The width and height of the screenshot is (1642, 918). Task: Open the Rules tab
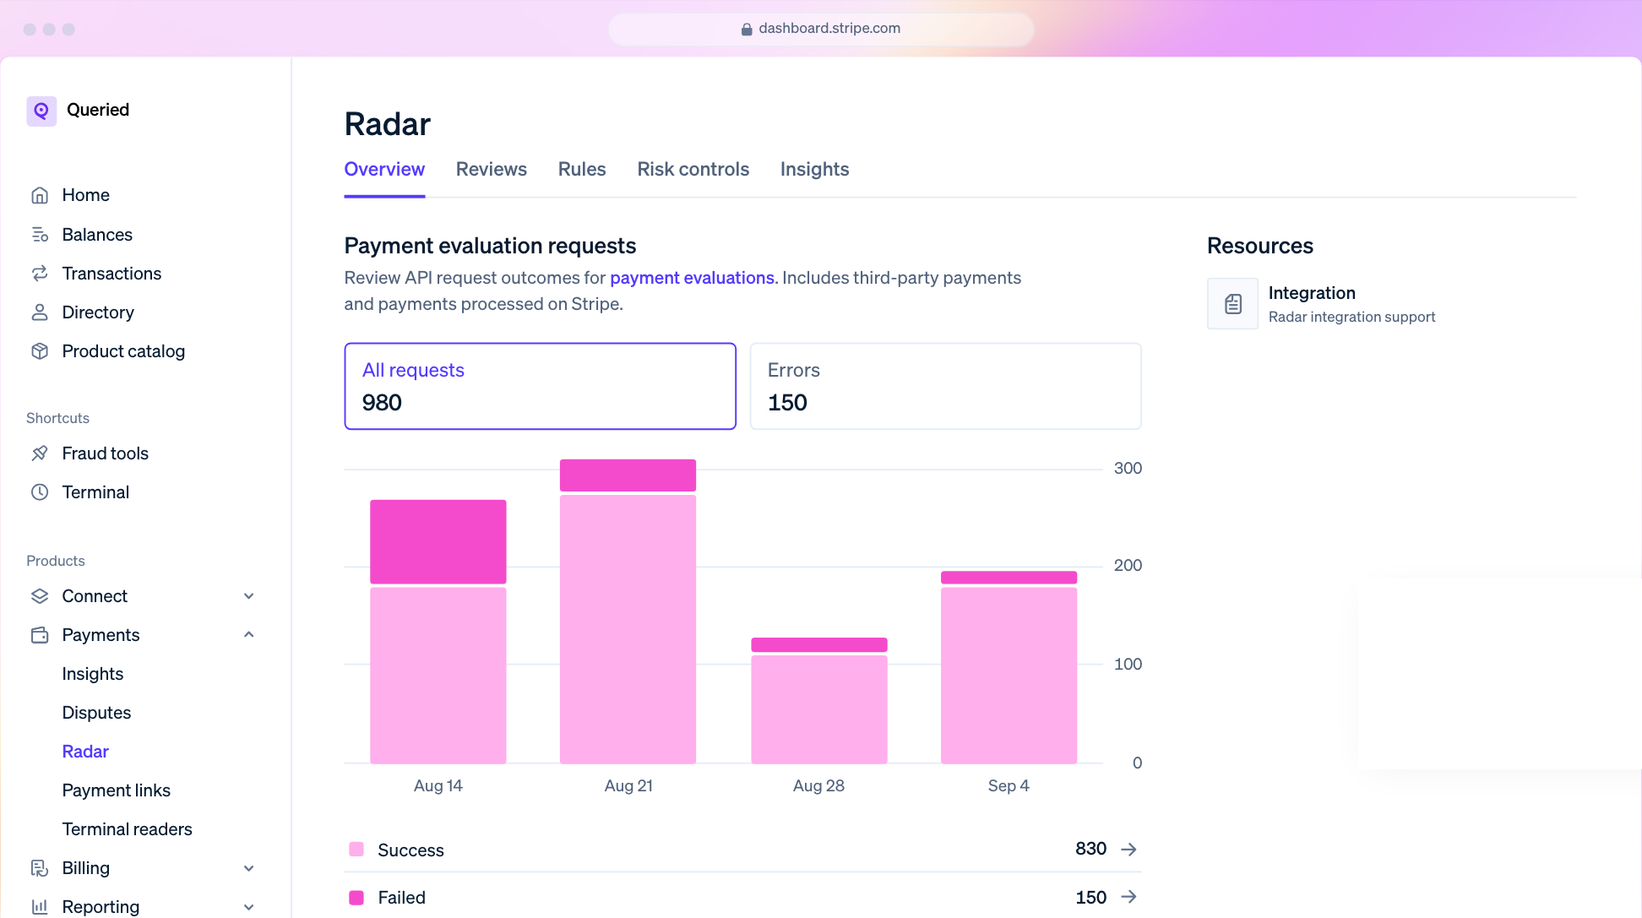582,170
